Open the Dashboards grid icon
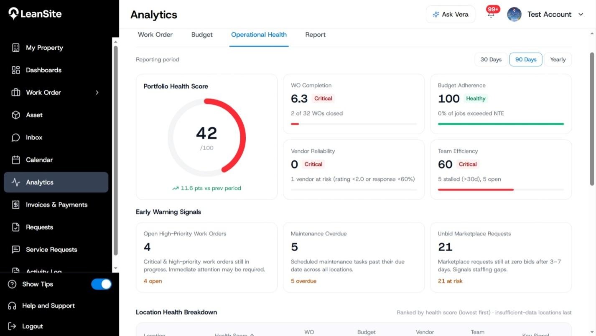Image resolution: width=596 pixels, height=336 pixels. click(x=16, y=70)
